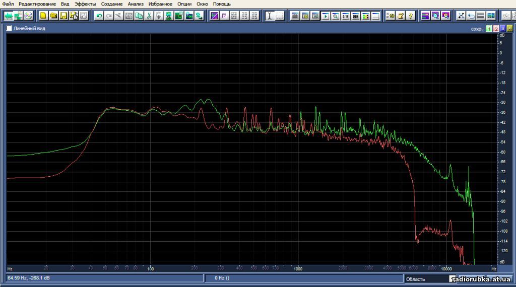Open the Эффекты menu
The height and width of the screenshot is (287, 516).
click(85, 4)
